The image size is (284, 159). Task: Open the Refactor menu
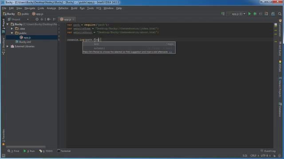pos(63,8)
